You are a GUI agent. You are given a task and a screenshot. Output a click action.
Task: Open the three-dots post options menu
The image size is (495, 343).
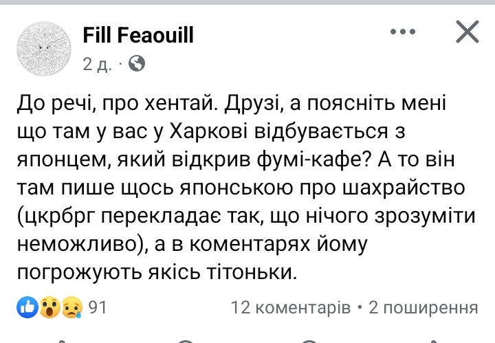click(404, 32)
